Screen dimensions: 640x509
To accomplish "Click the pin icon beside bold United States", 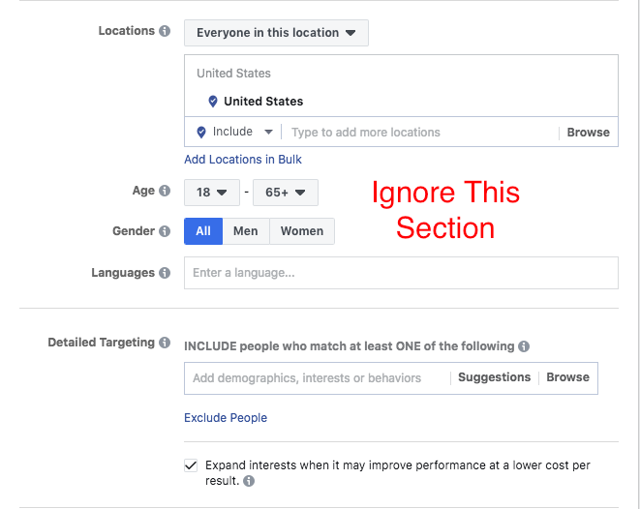I will (213, 102).
